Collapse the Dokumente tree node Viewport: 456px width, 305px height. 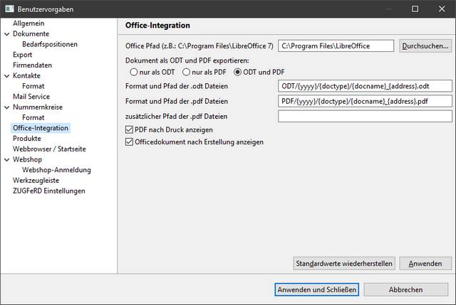click(6, 34)
